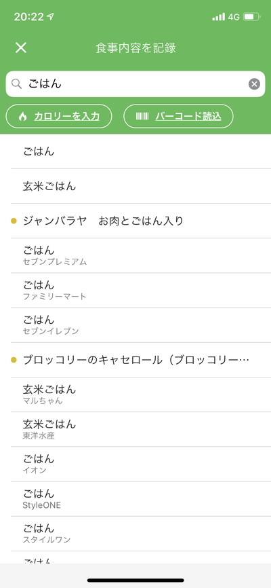
Task: Open カロリーを入力 calorie entry
Action: point(59,116)
